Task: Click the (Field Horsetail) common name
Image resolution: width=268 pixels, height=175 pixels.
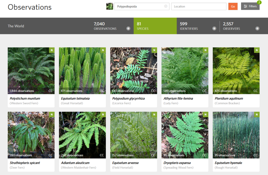Action: coord(122,167)
